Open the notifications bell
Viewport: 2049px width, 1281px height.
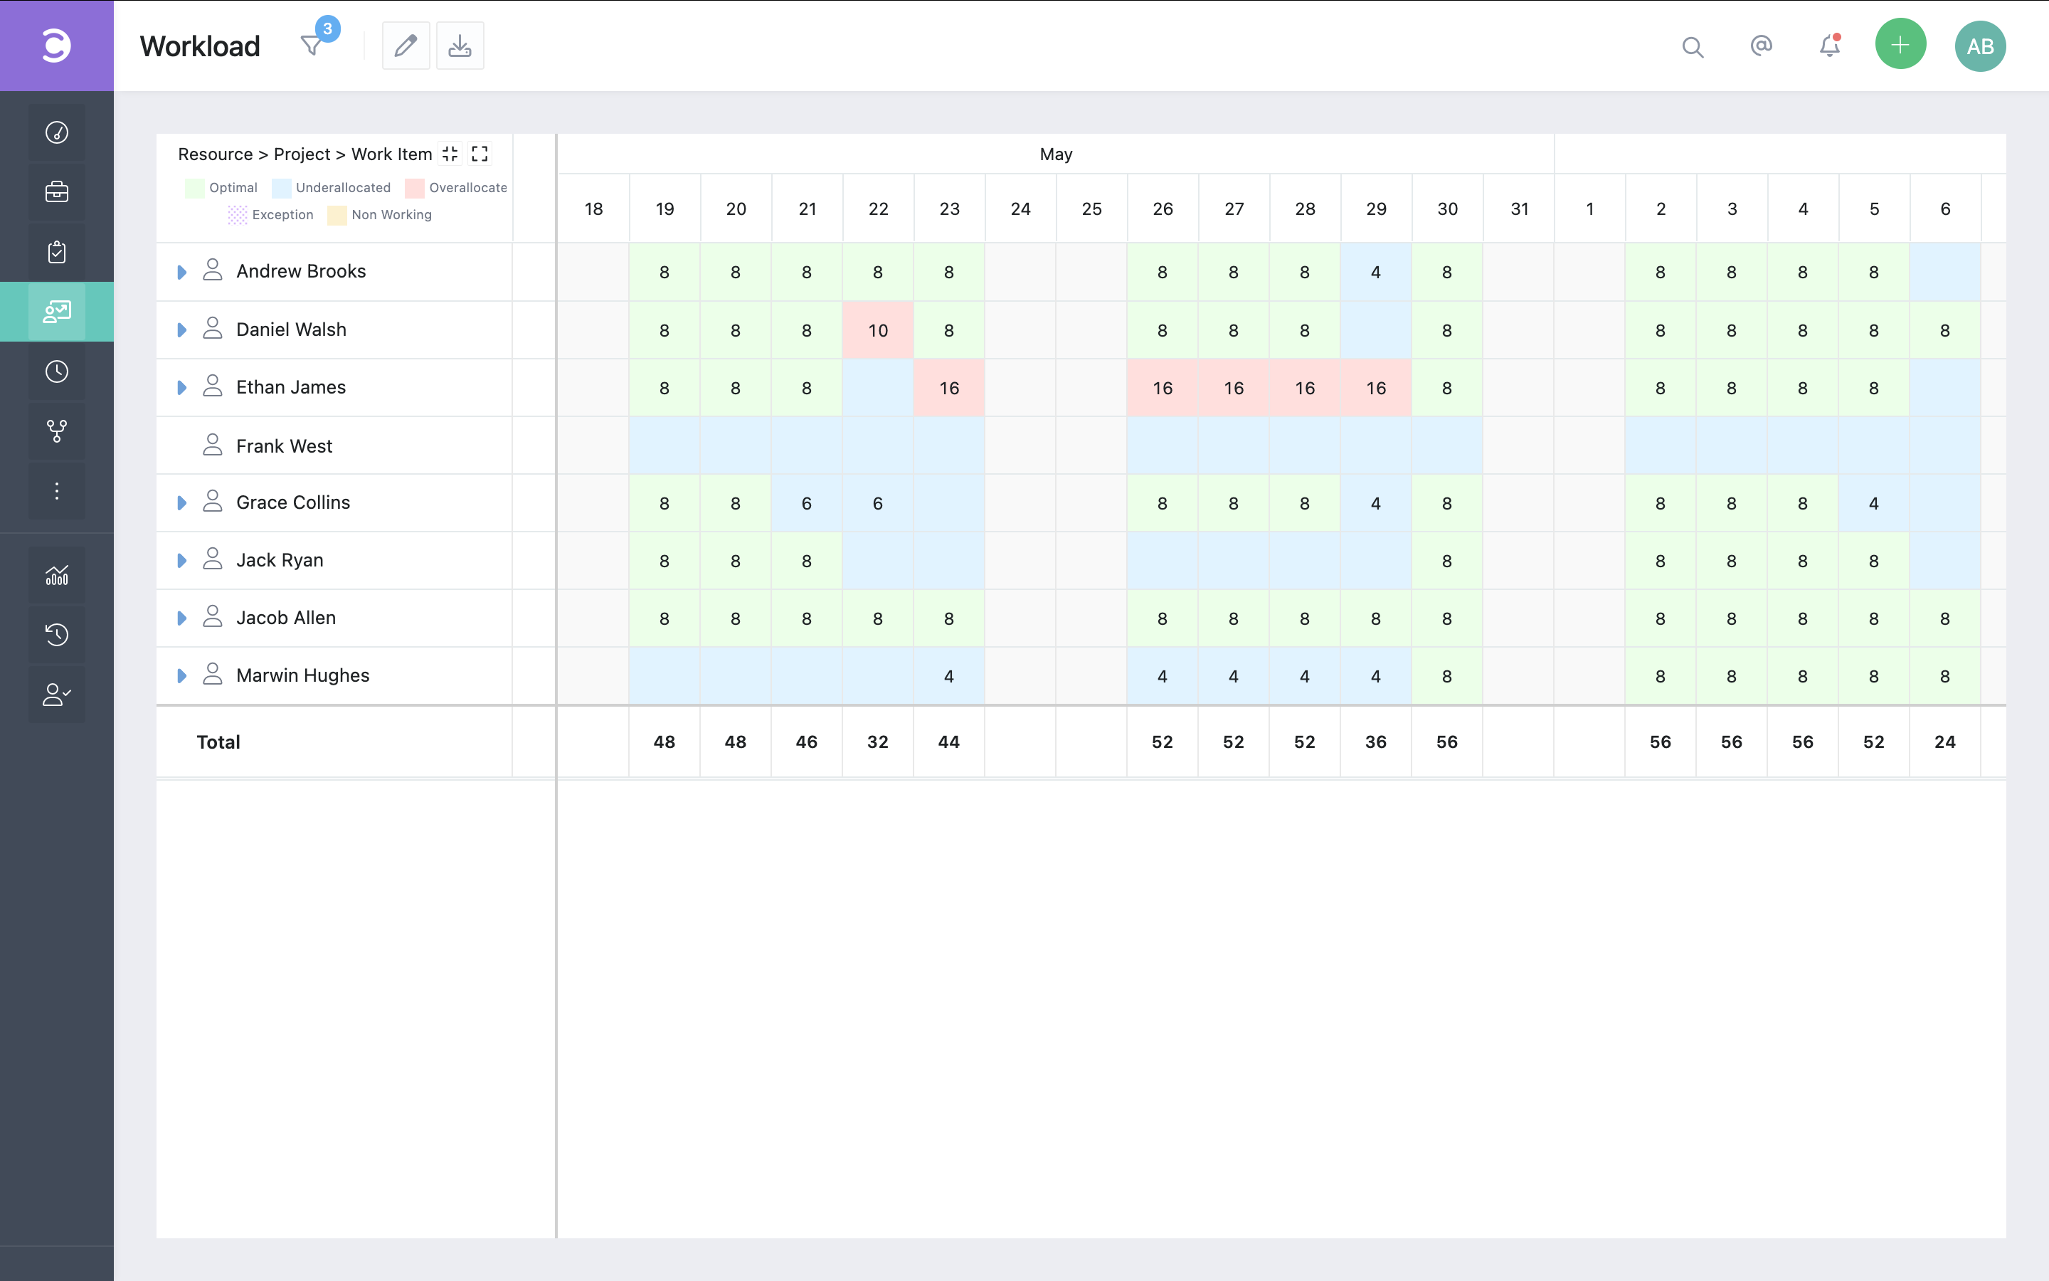pyautogui.click(x=1829, y=46)
